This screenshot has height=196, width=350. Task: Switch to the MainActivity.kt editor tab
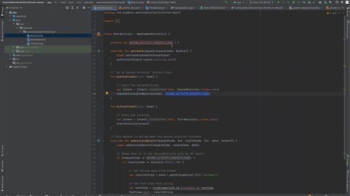[x=104, y=8]
